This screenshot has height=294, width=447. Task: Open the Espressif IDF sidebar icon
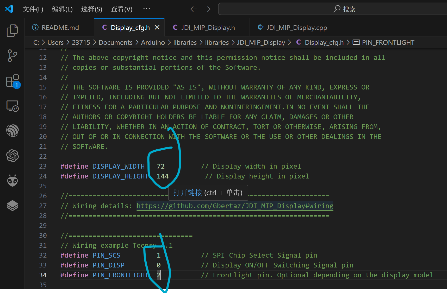12,131
